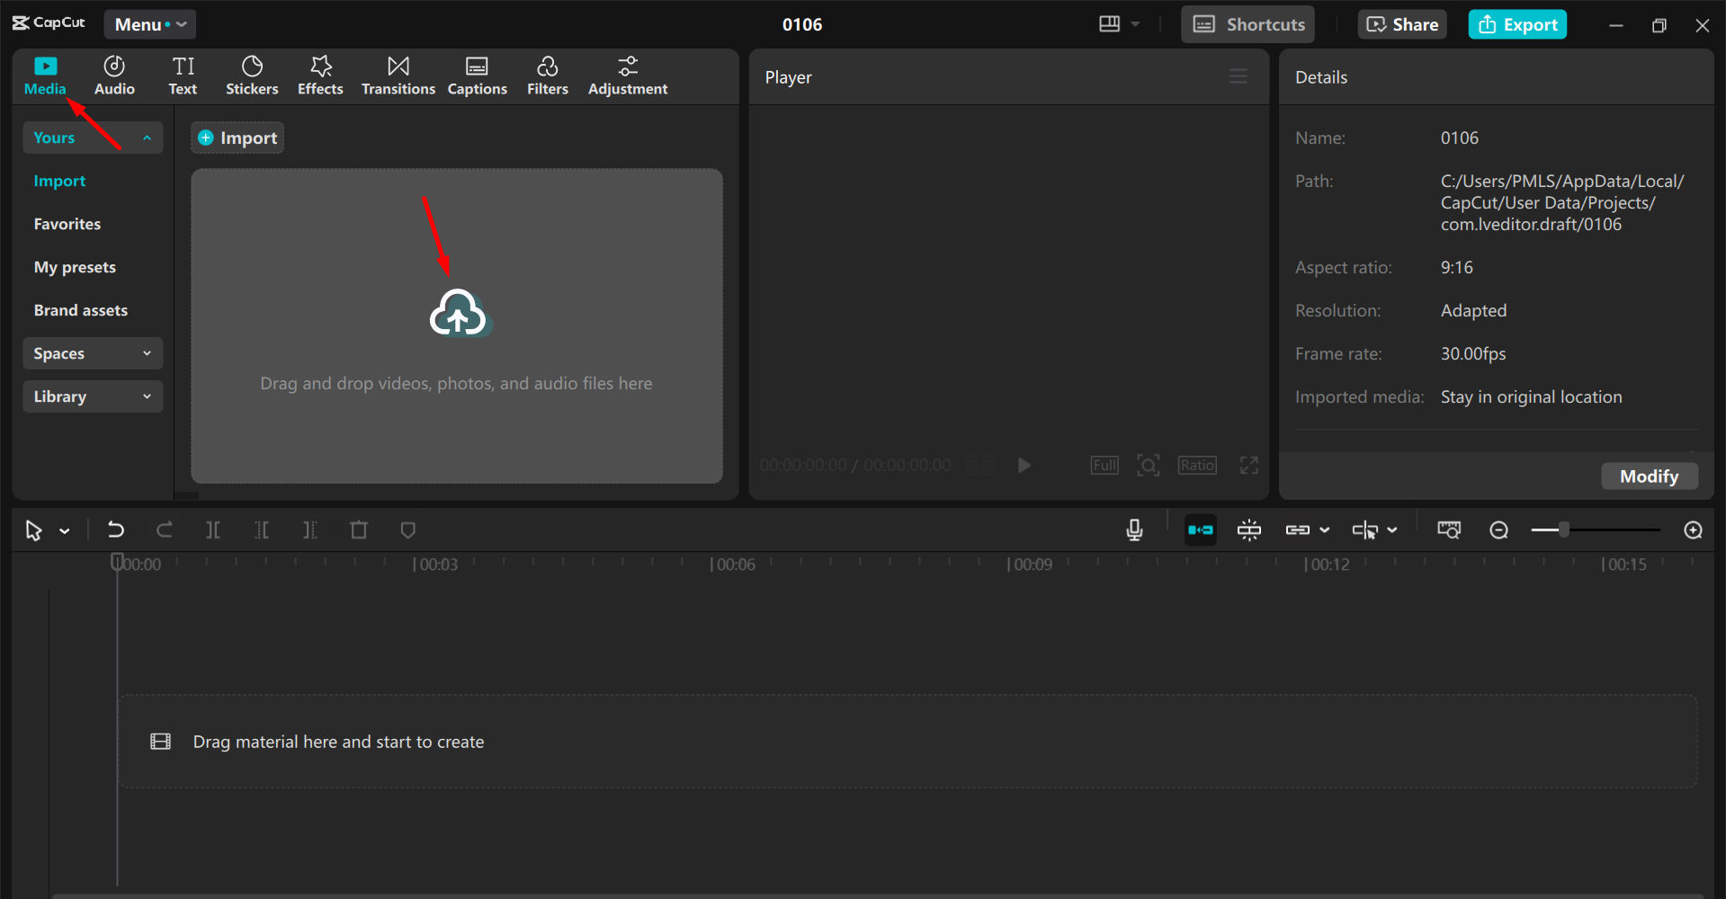
Task: Expand the Spaces section
Action: [x=93, y=353]
